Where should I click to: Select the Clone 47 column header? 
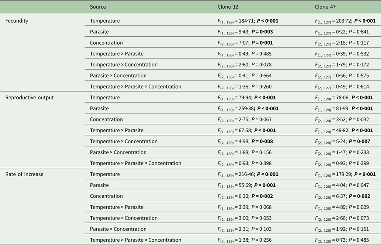tap(325, 7)
